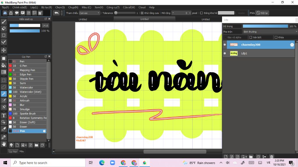Click the cloud save icon in top toolbar

coord(5,13)
